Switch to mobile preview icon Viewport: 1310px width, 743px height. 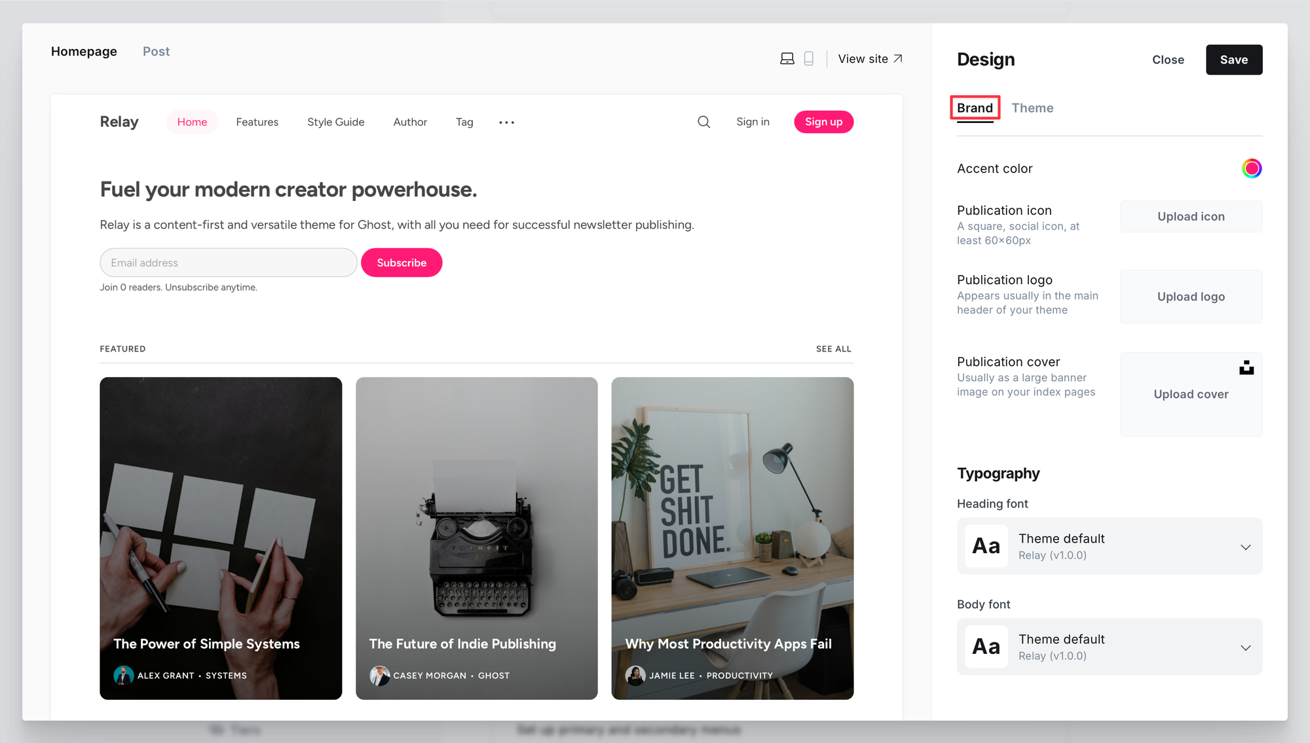tap(809, 59)
